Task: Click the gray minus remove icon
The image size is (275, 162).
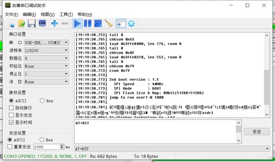Action: (x=65, y=24)
